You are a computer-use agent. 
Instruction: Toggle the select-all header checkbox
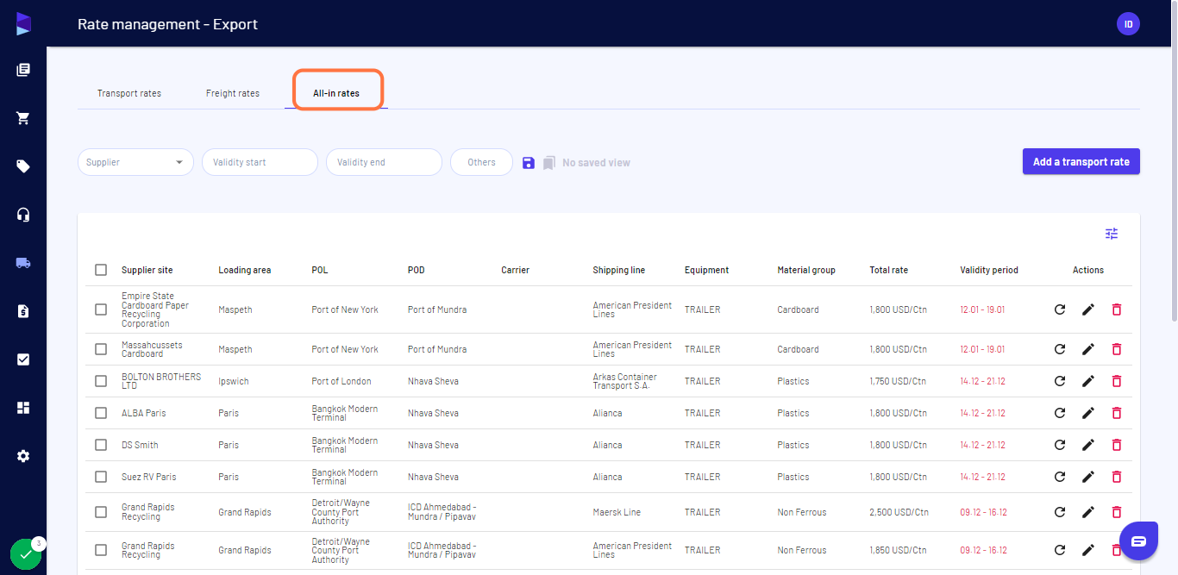101,270
